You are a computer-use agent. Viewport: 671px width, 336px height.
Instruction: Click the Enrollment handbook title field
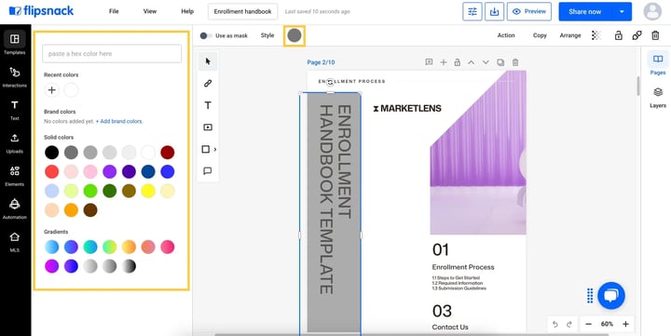pos(242,11)
